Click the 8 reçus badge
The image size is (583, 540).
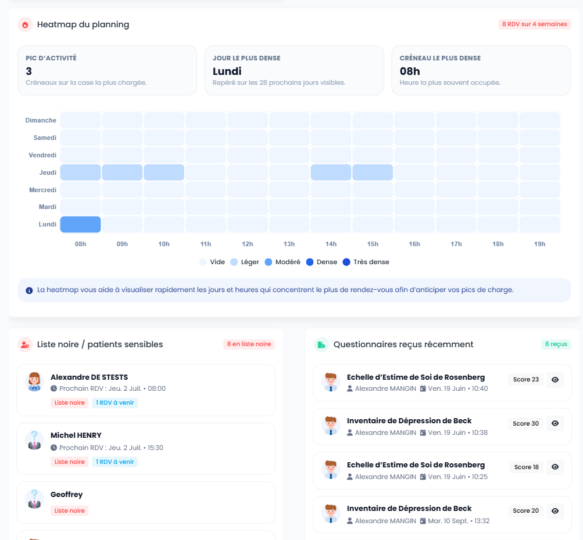pos(556,344)
